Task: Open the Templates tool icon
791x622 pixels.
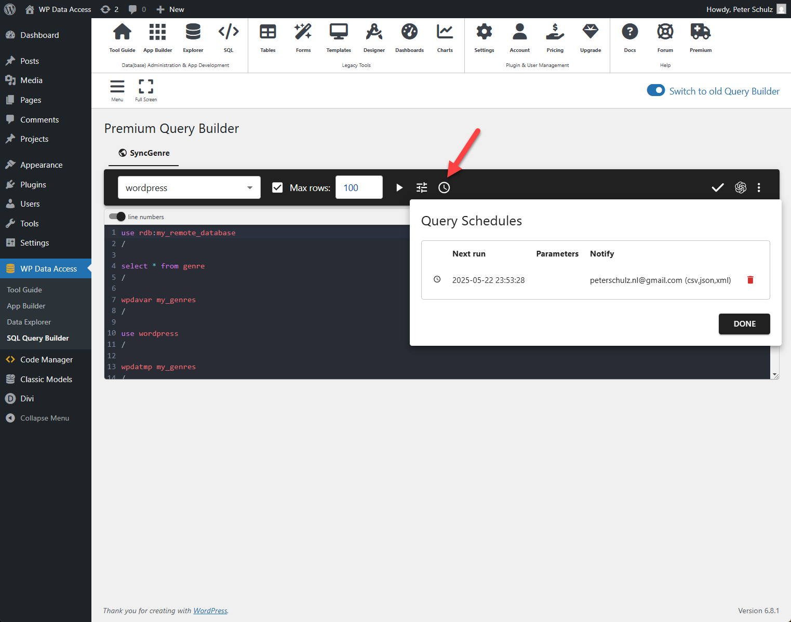Action: 339,32
